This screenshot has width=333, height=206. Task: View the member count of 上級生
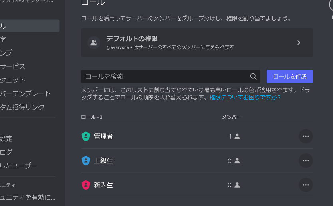pyautogui.click(x=234, y=161)
